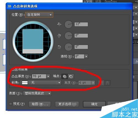This screenshot has width=138, height=118.
Task: Turn cap on for solid appearance
Action: pos(65,76)
